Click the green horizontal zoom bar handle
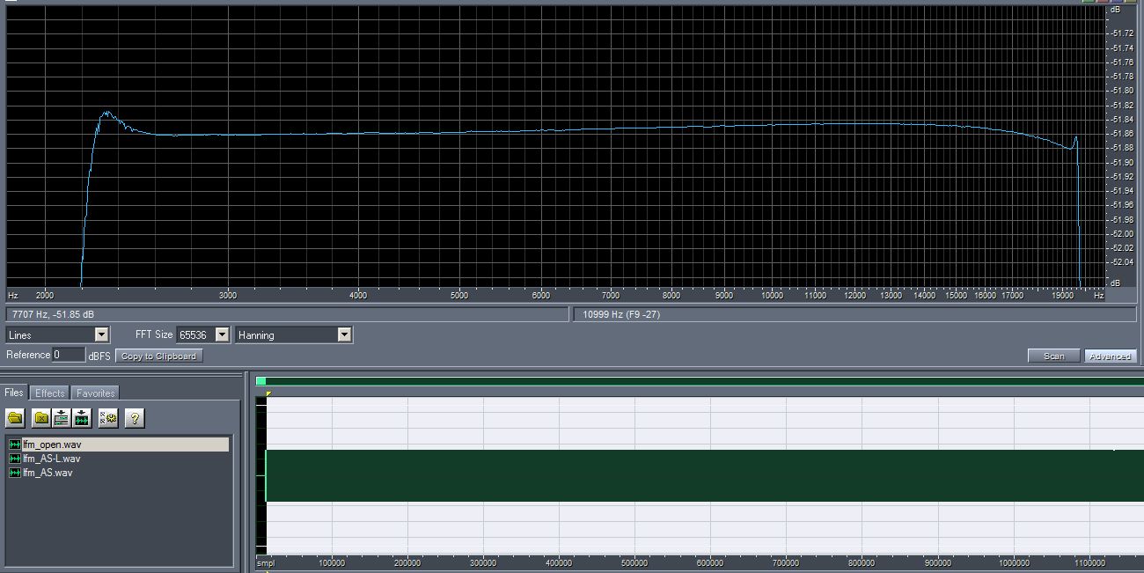Image resolution: width=1144 pixels, height=573 pixels. point(260,381)
